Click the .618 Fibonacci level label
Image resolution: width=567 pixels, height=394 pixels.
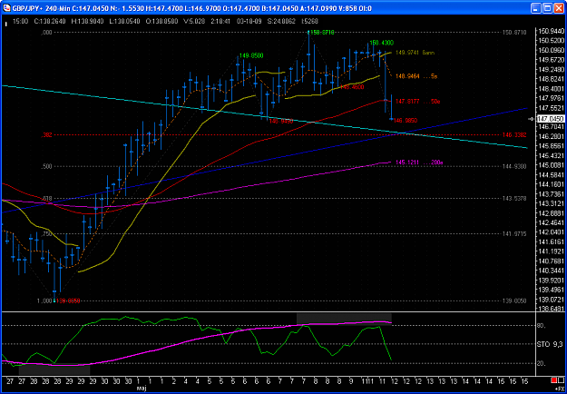47,198
